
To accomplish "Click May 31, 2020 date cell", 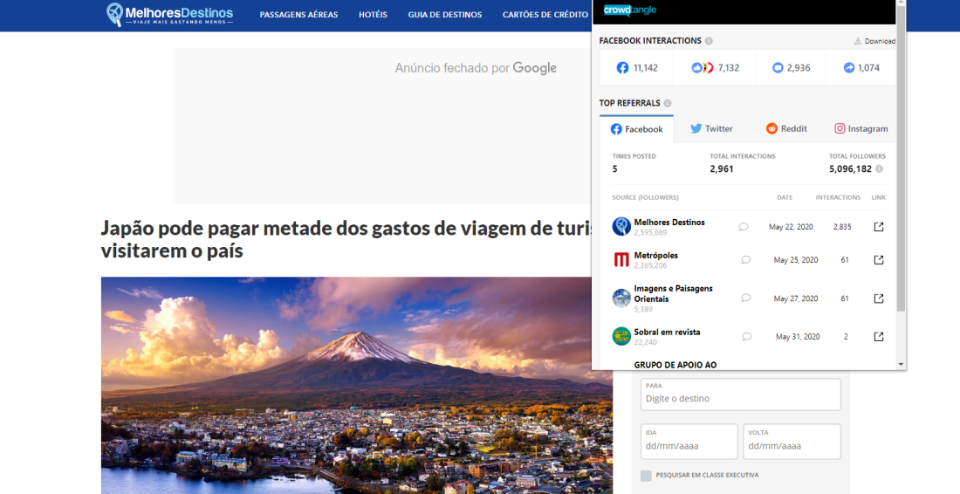I will pos(797,337).
